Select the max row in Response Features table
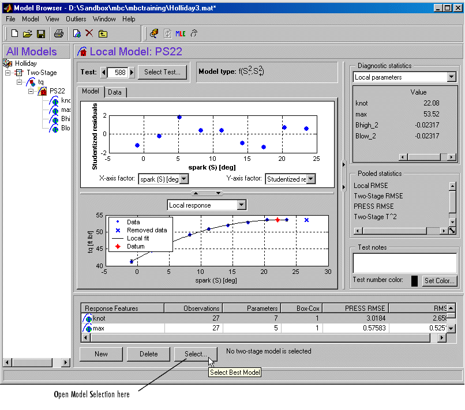 pos(264,328)
